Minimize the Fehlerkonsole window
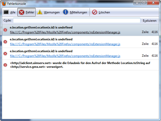Viewport: 161px width, 121px height. click(x=137, y=3)
